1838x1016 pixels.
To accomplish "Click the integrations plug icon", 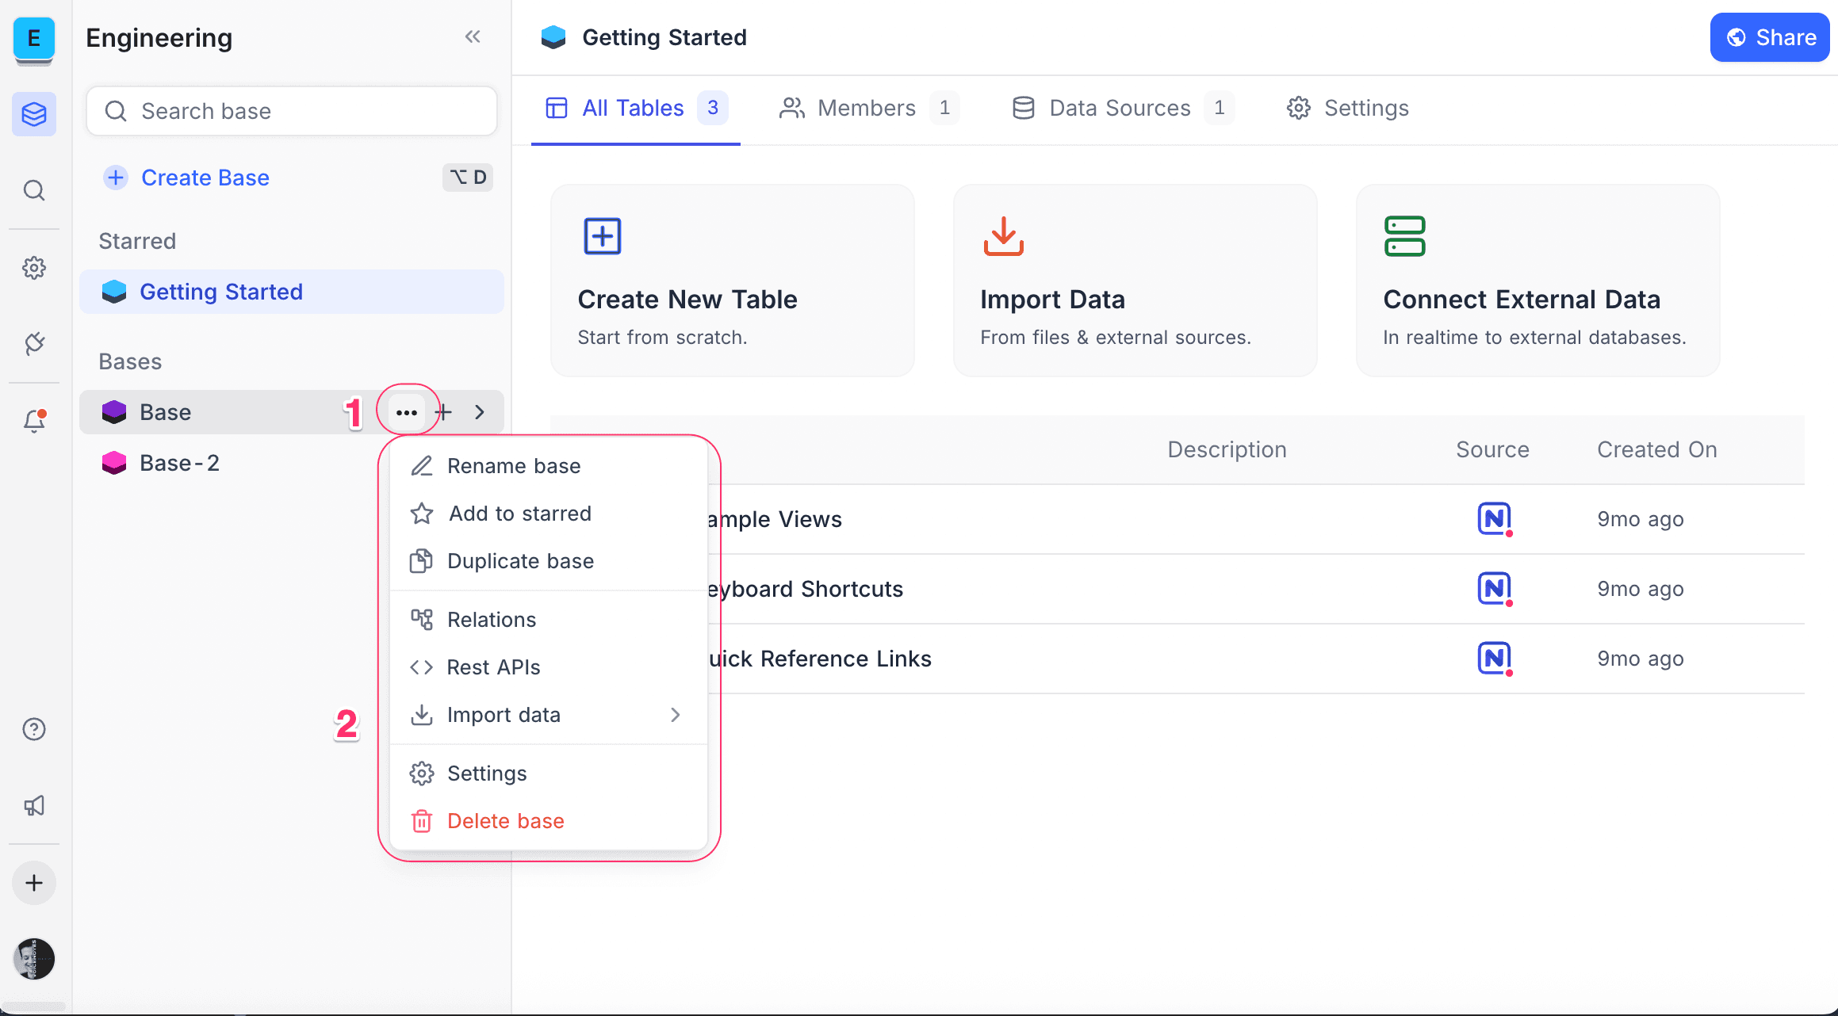I will pos(34,344).
